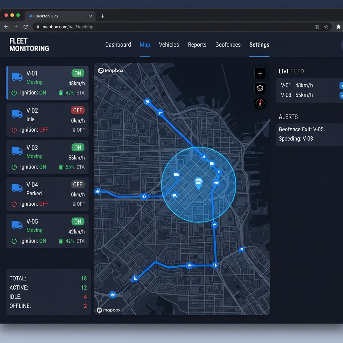Open the map layers selector
Viewport: 343px width, 343px height.
(x=260, y=88)
